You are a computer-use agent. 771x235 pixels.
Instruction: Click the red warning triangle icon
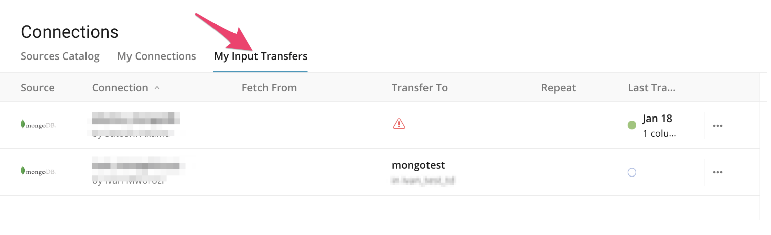coord(399,124)
